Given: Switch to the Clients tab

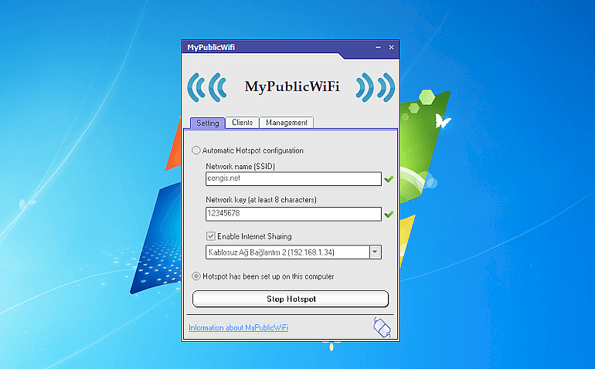Looking at the screenshot, I should coord(242,123).
